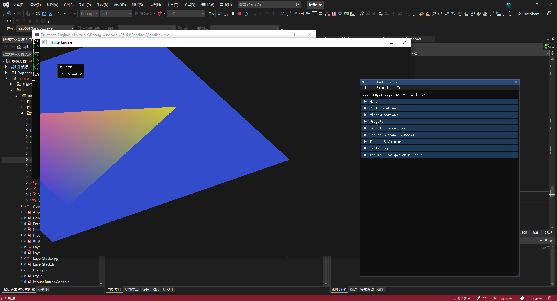Expand the Filtering section
This screenshot has width=557, height=301.
coord(440,148)
